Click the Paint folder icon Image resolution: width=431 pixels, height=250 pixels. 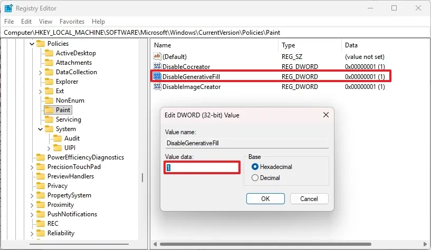[49, 109]
